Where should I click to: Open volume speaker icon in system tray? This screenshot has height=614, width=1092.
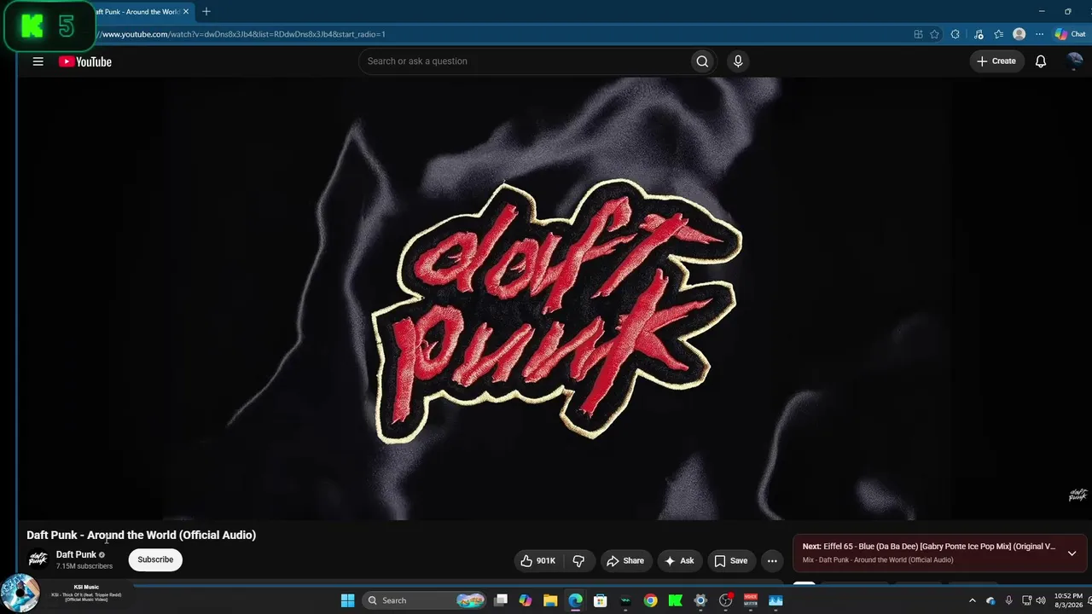(1041, 600)
